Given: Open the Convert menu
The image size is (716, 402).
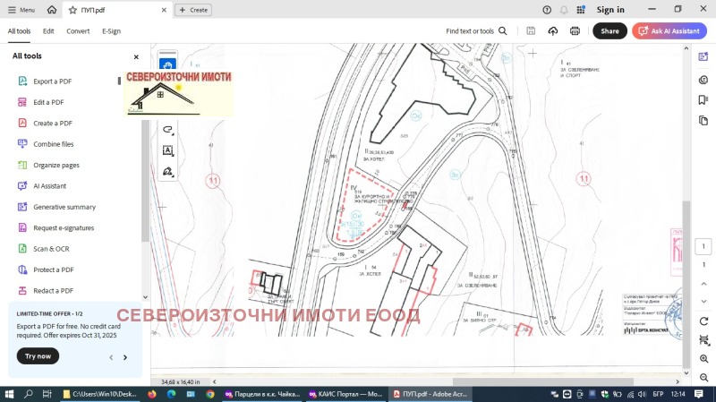Looking at the screenshot, I should (x=78, y=31).
